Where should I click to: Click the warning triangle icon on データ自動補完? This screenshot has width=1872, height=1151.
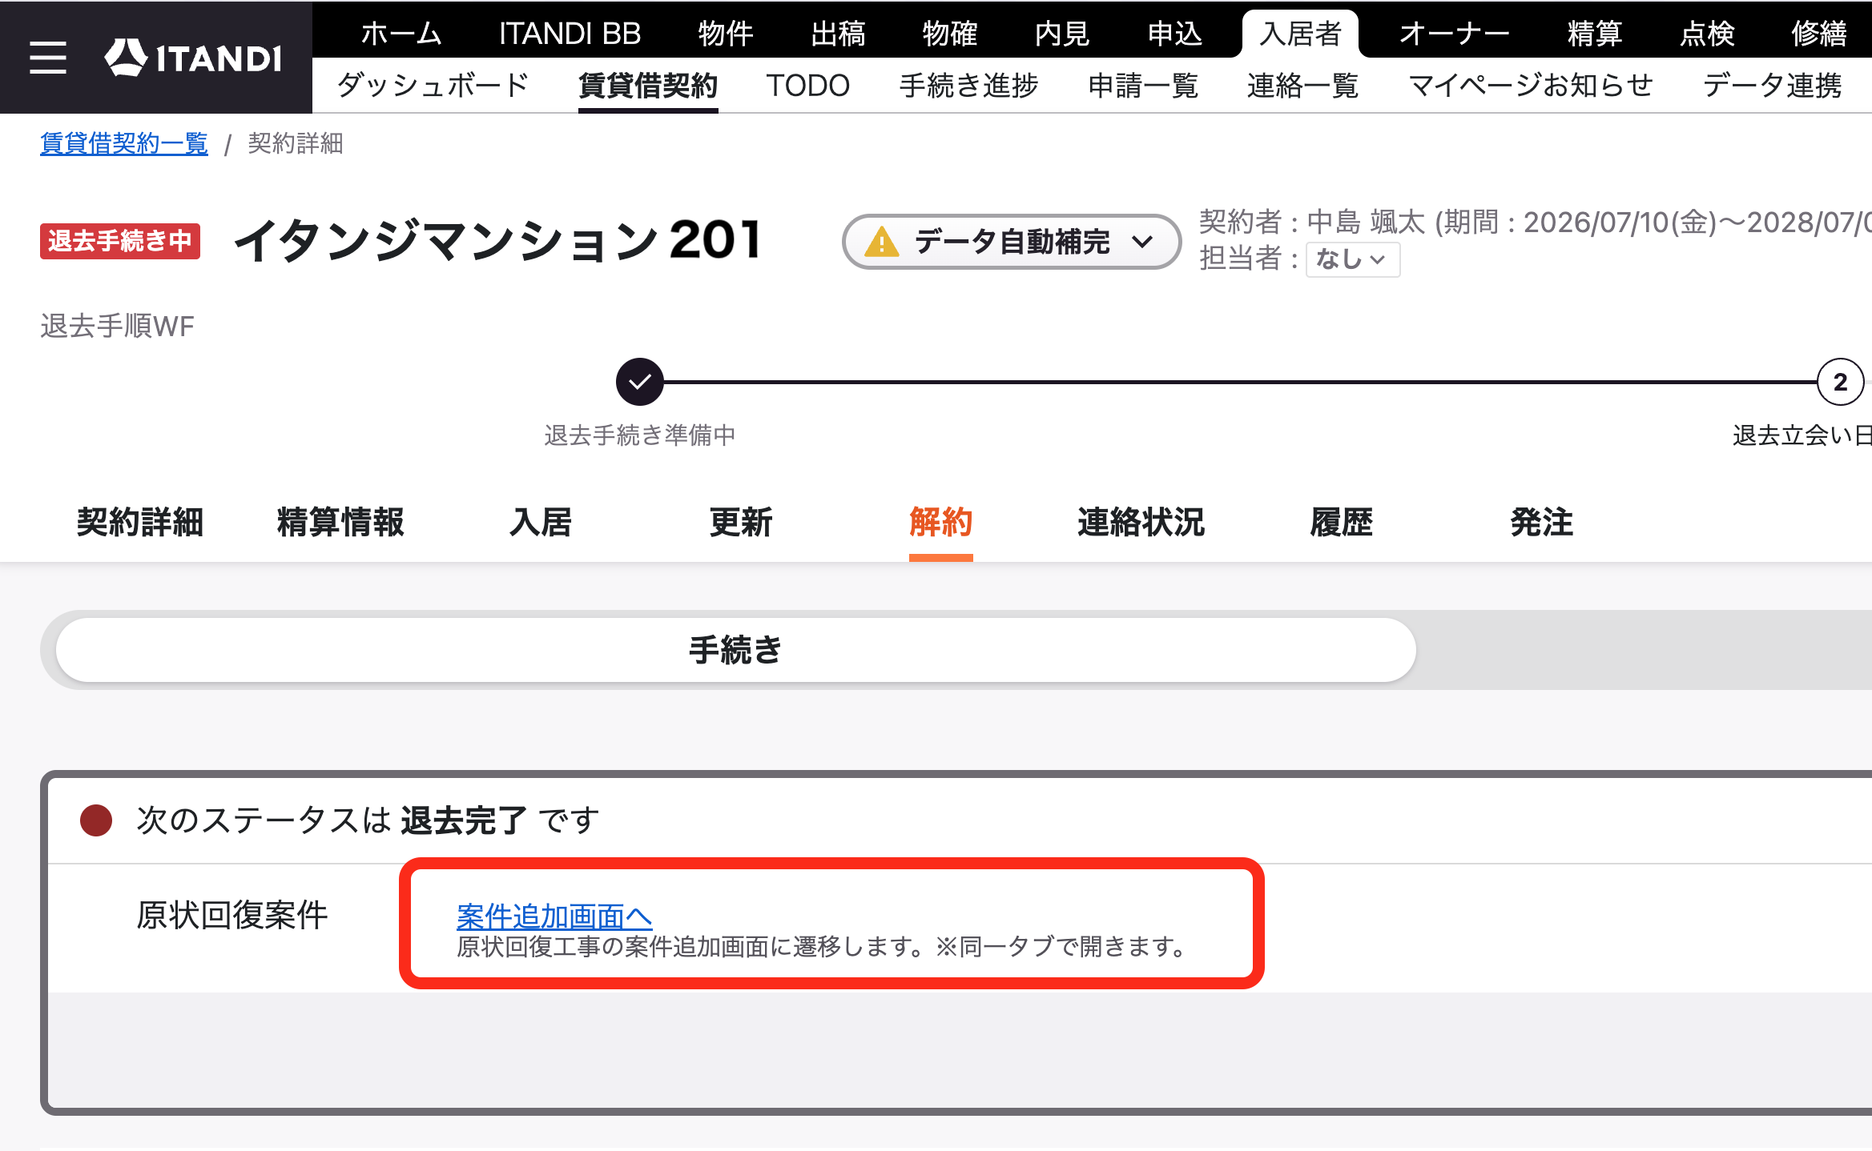[x=882, y=242]
